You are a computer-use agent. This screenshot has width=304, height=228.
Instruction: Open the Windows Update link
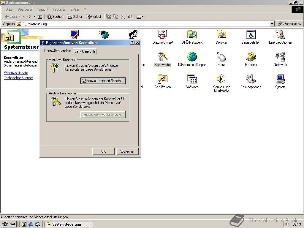[x=16, y=73]
